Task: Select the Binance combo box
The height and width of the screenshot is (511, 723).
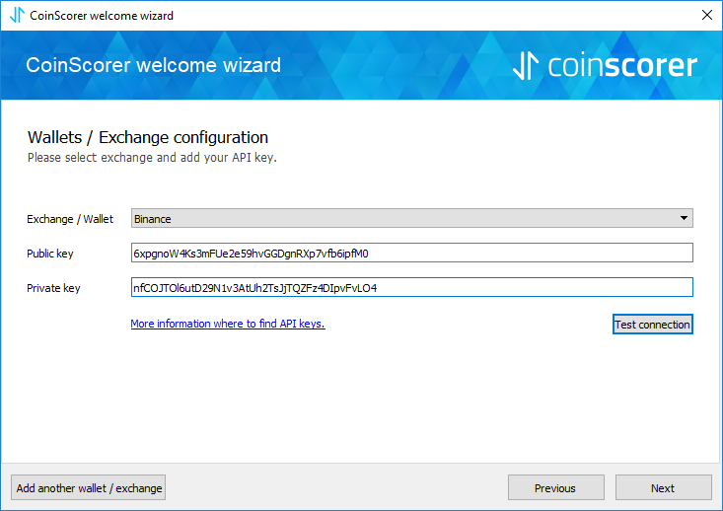Action: (x=411, y=218)
